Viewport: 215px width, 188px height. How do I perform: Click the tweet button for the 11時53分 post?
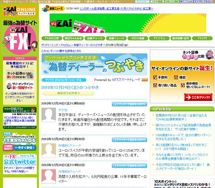coord(130,166)
